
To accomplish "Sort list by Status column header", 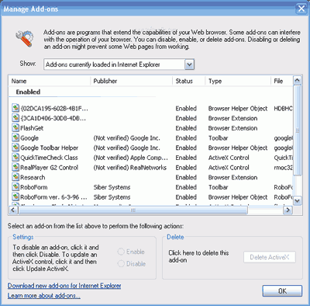I will [189, 81].
